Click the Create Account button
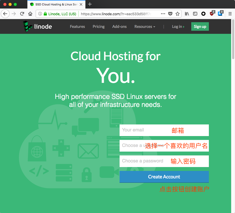This screenshot has width=235, height=213. coord(164,177)
